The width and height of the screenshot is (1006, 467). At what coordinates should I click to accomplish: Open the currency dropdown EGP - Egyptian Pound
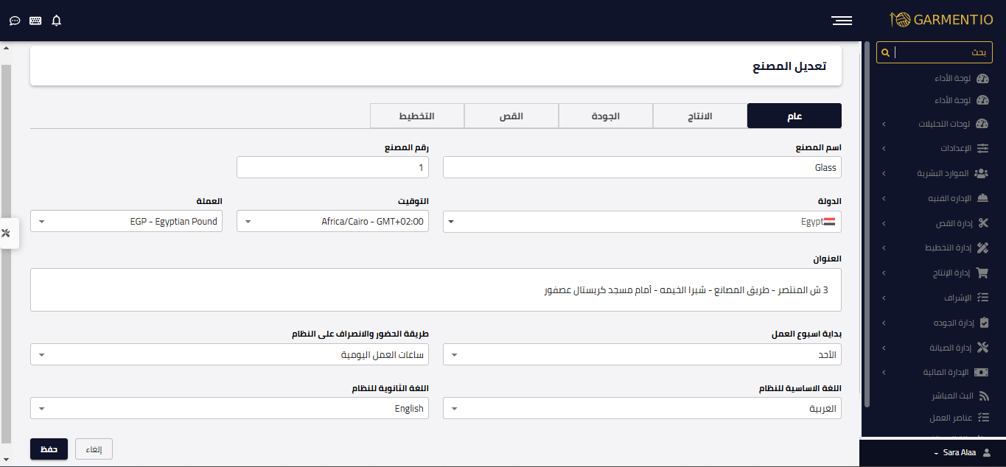126,221
